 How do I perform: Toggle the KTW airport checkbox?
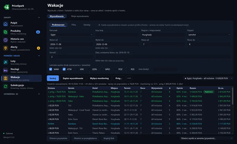(64, 69)
